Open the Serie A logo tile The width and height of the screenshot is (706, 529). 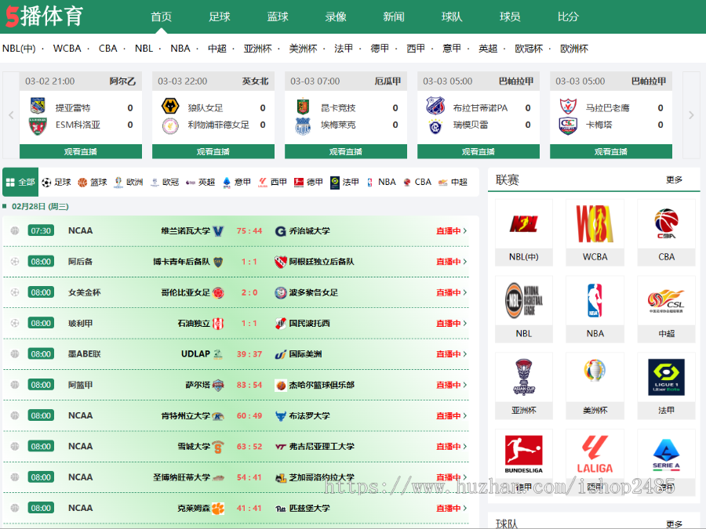(666, 454)
